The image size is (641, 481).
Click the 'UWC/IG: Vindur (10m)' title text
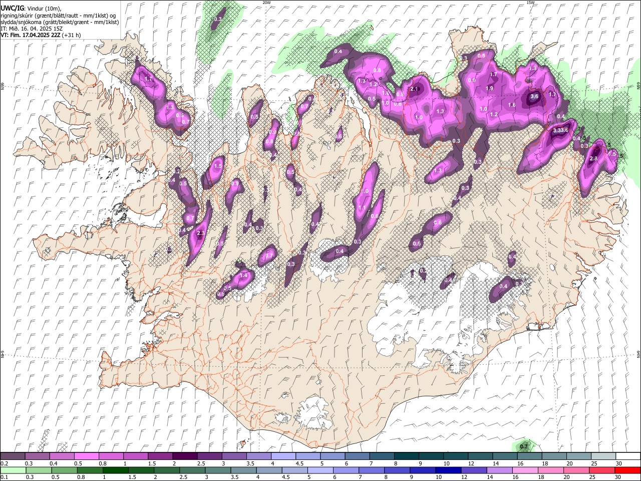(31, 9)
